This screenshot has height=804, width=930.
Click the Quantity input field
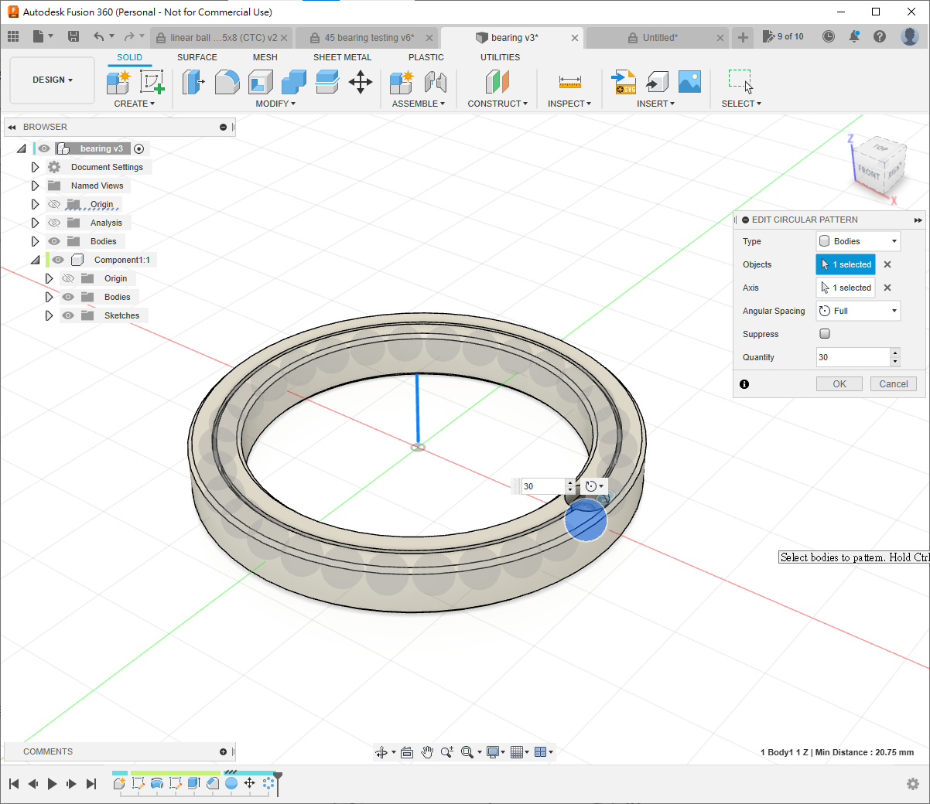point(853,357)
